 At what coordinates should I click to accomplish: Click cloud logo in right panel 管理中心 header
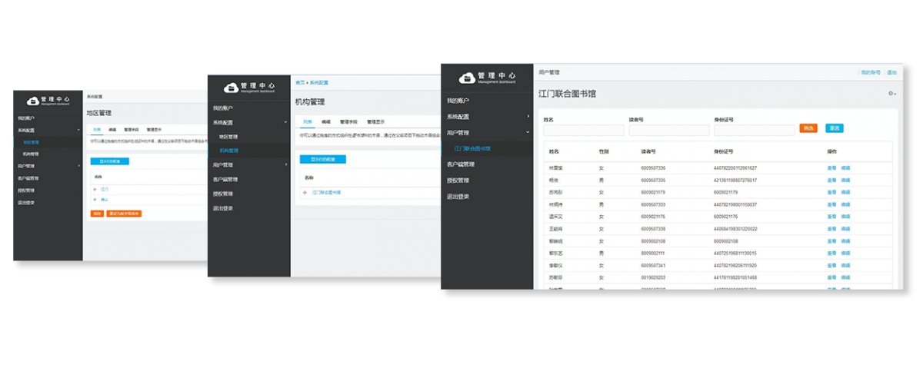tap(466, 78)
